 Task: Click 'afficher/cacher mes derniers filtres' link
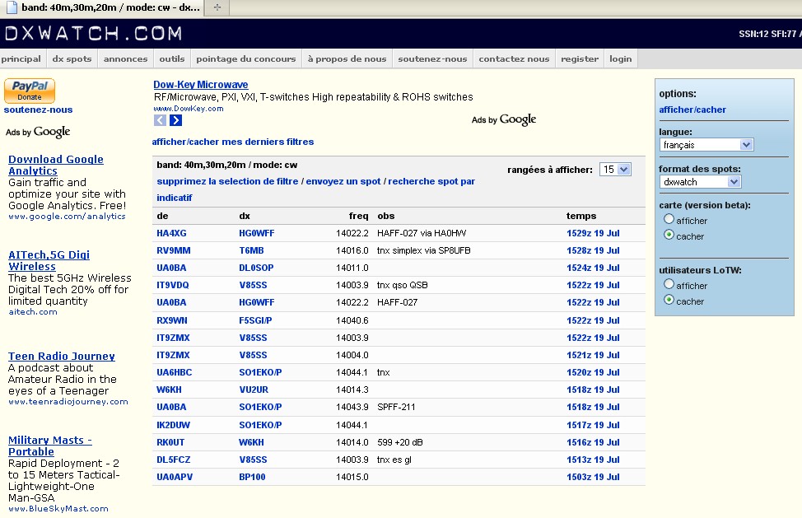coord(233,142)
